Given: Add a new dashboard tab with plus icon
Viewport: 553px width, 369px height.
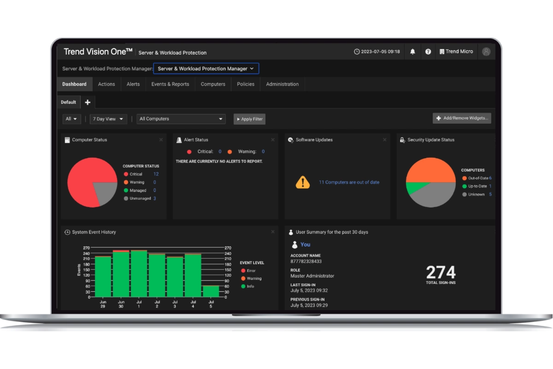Looking at the screenshot, I should click(x=88, y=102).
